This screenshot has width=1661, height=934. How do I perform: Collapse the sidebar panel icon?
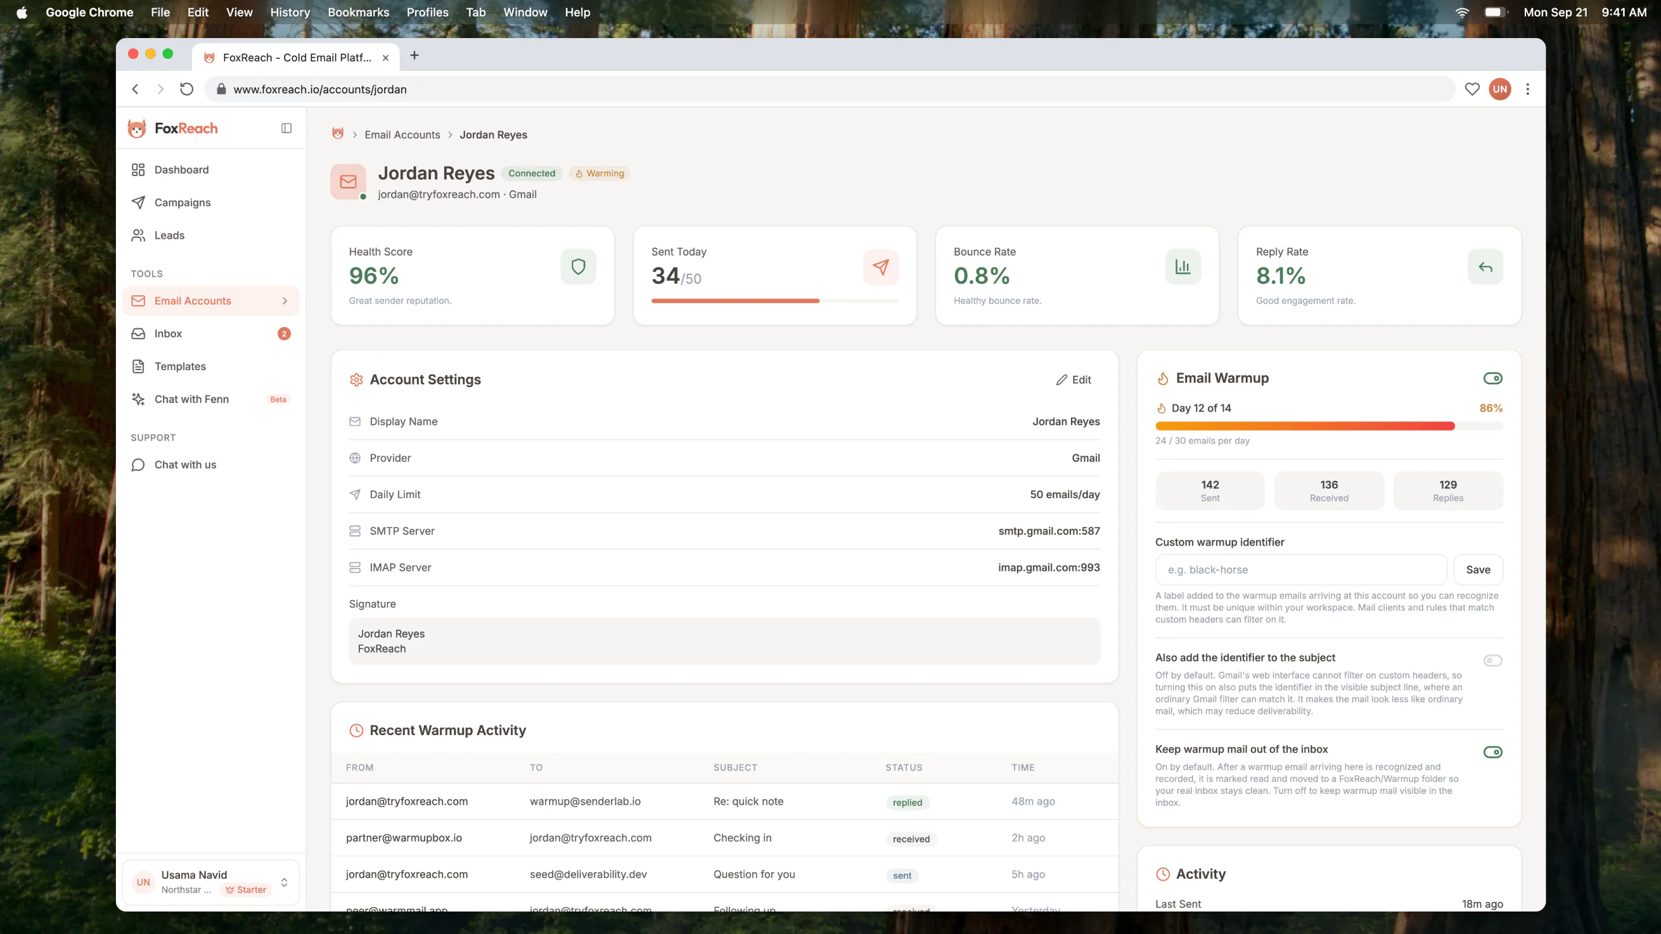286,128
